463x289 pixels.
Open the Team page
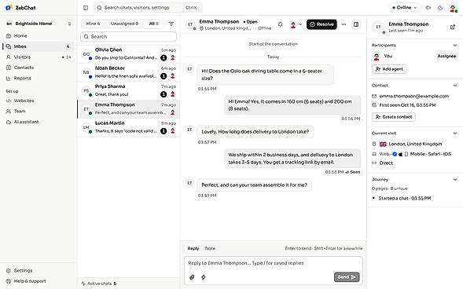click(x=39, y=112)
